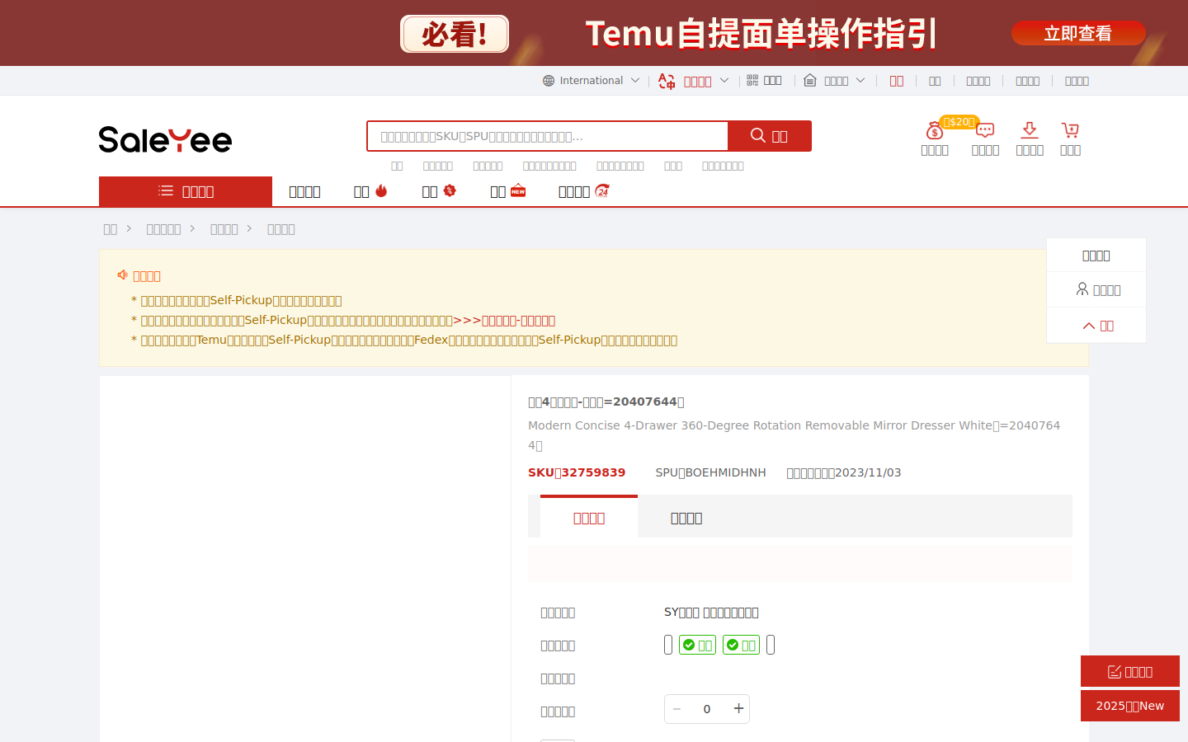
Task: Click the red search button
Action: coord(769,136)
